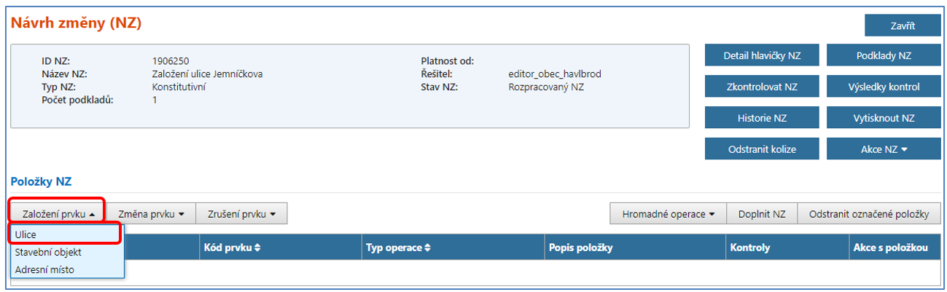Show Podklady NZ
This screenshot has height=292, width=947.
pyautogui.click(x=883, y=55)
